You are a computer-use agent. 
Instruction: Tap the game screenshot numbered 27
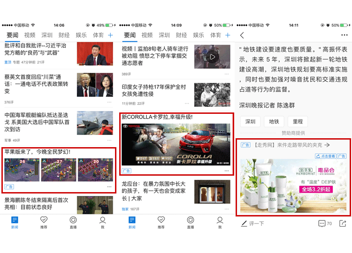tap(59, 170)
